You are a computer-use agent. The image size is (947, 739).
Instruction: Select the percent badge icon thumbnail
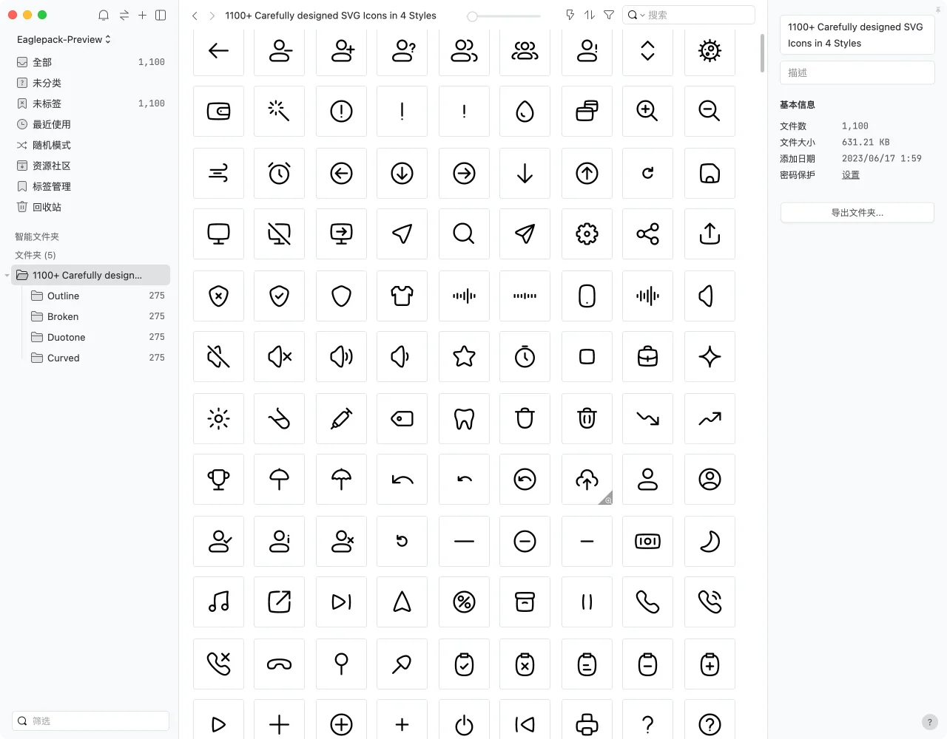pos(464,602)
